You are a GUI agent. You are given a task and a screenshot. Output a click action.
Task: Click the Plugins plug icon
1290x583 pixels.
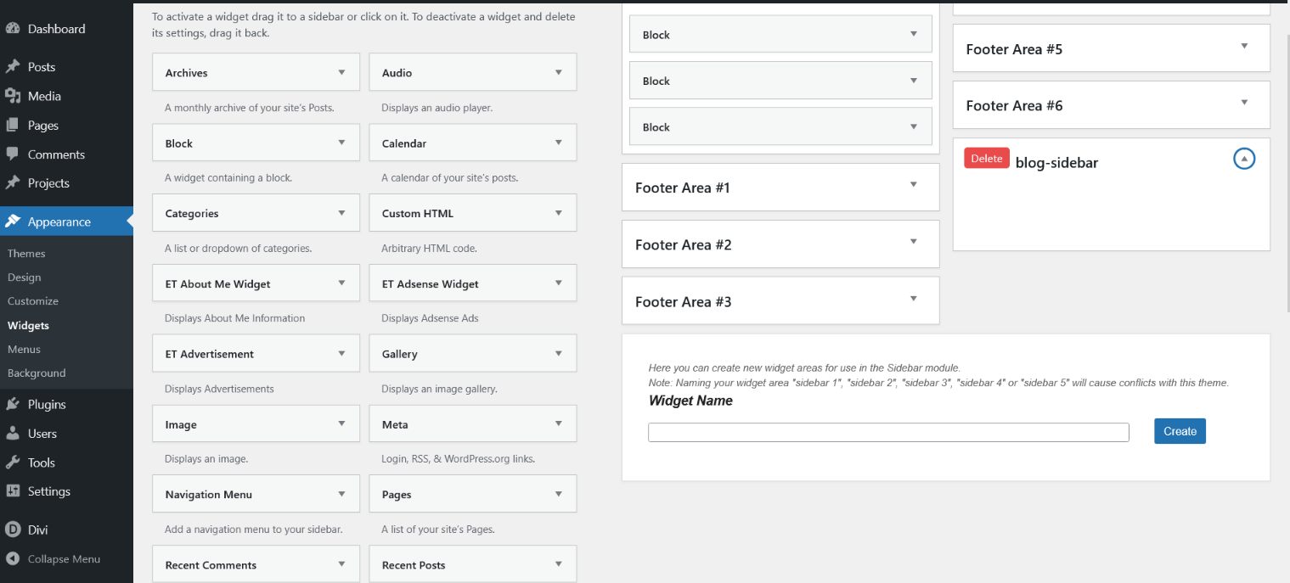13,404
